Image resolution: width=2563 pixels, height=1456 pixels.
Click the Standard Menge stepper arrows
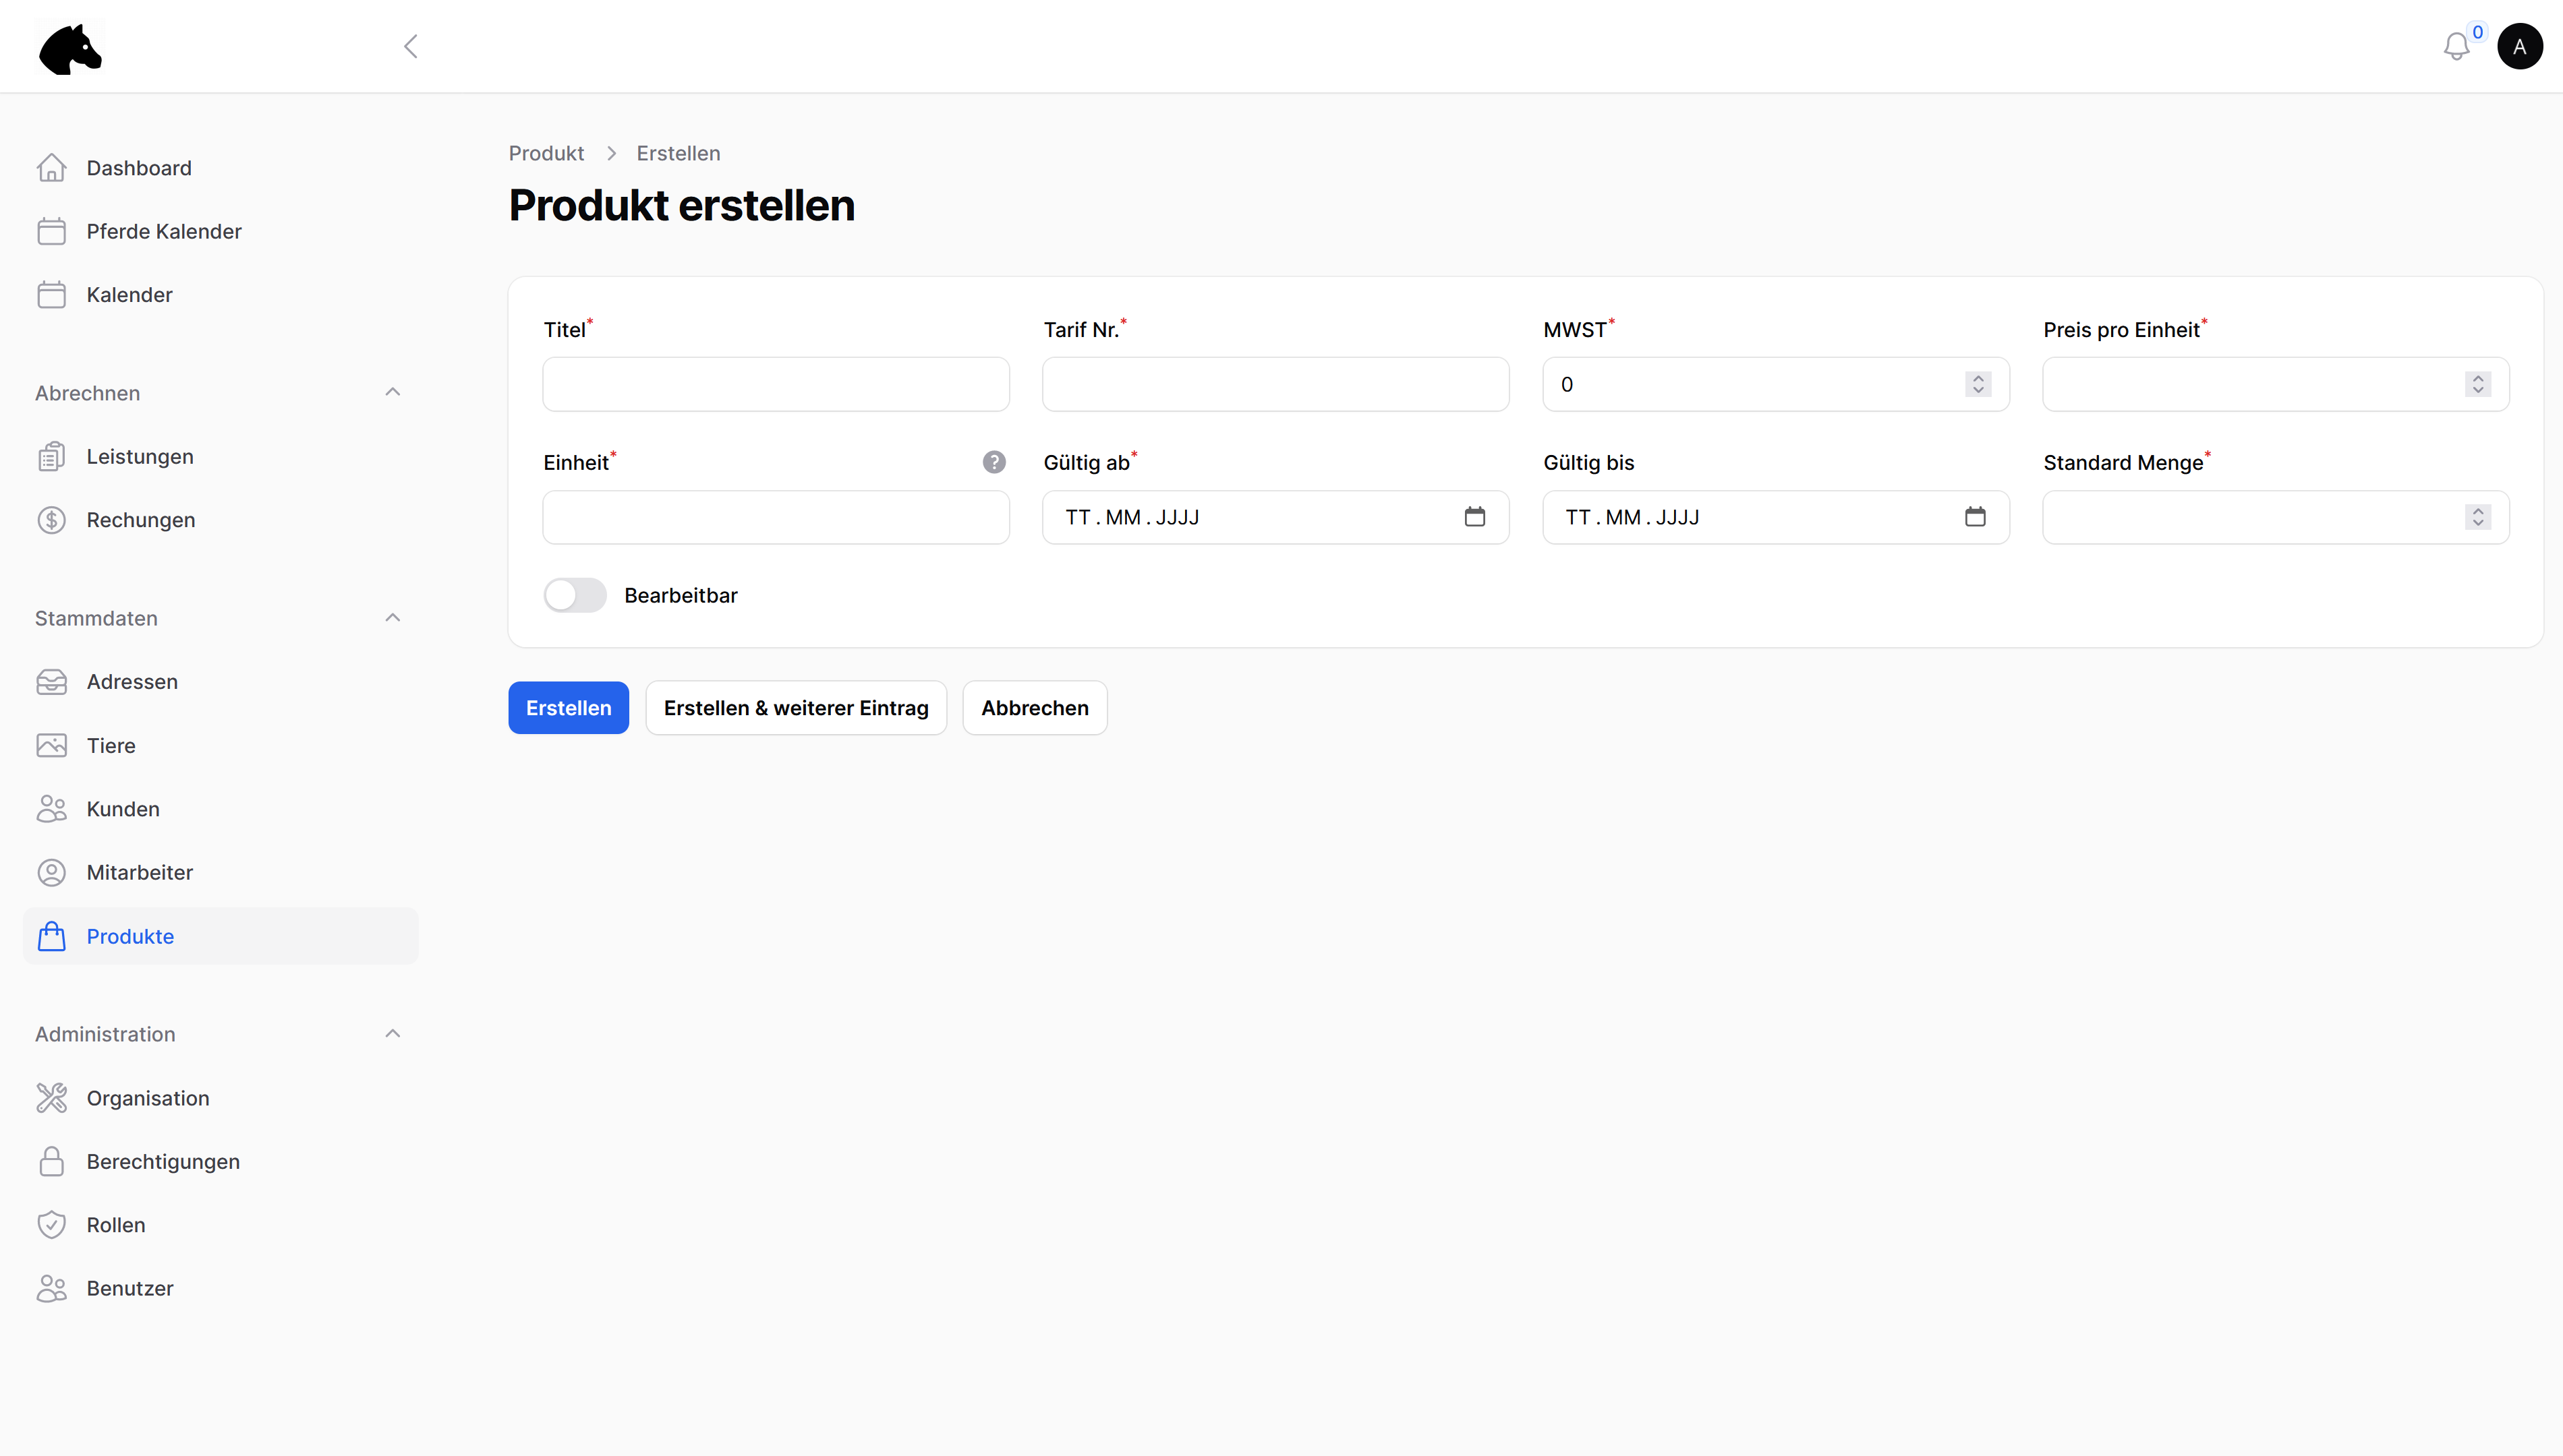click(x=2477, y=517)
